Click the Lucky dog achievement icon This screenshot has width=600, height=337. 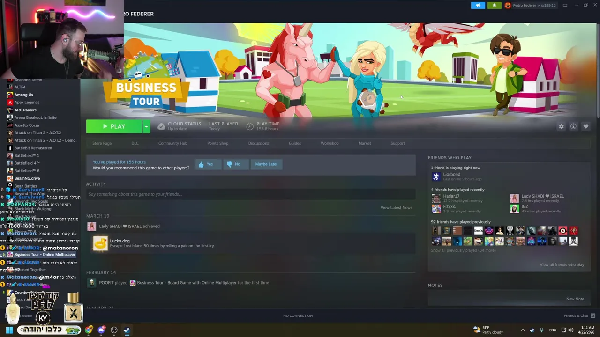tap(100, 243)
